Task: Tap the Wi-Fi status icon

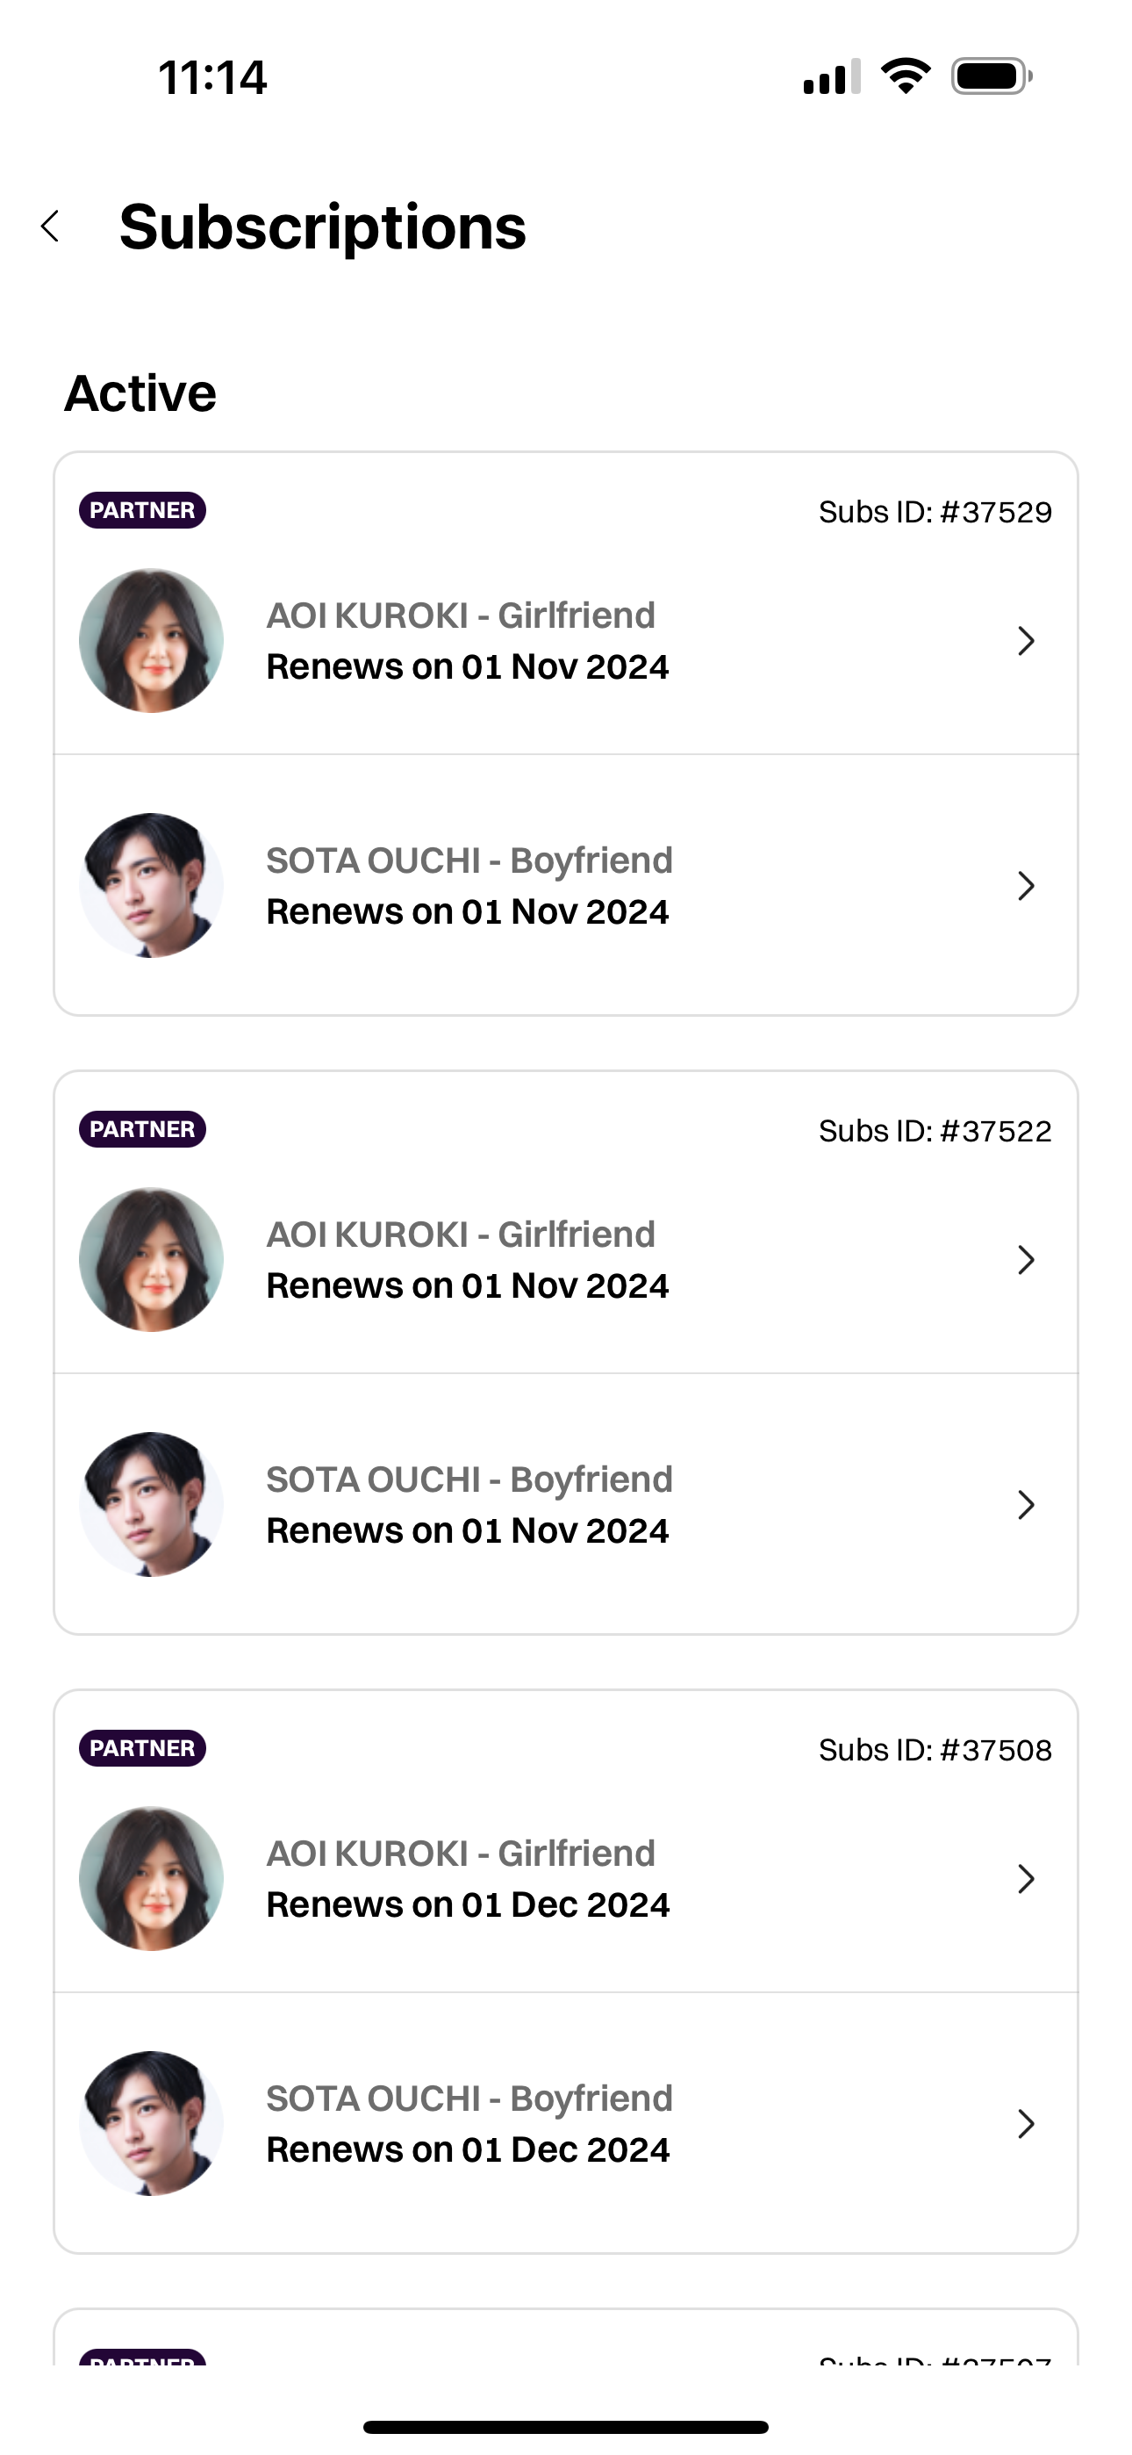Action: tap(906, 76)
